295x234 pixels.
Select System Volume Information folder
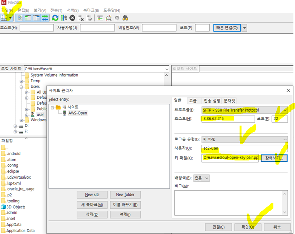coord(54,75)
